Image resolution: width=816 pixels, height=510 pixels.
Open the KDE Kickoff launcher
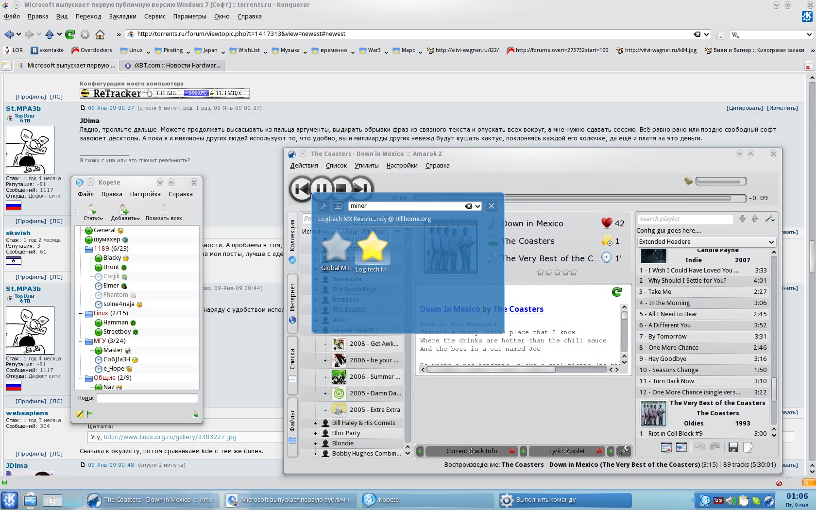[x=9, y=500]
